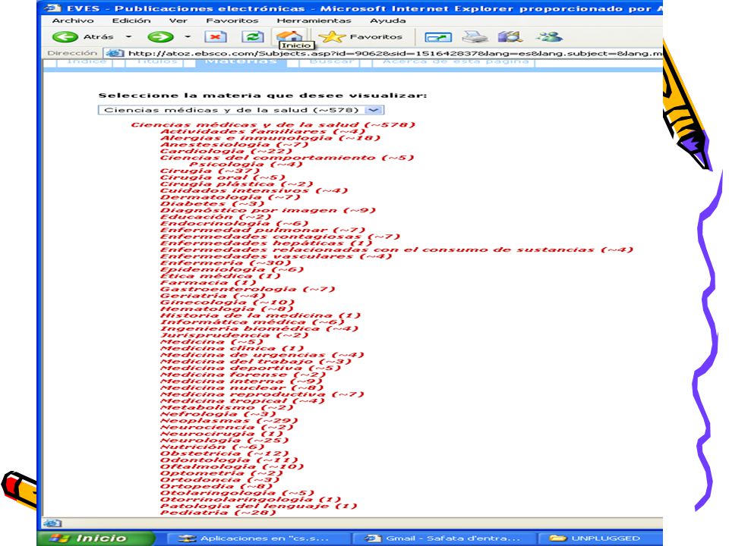
Task: Open the top-level Ciencias médicas y de la salud (~578) link
Action: tap(273, 124)
